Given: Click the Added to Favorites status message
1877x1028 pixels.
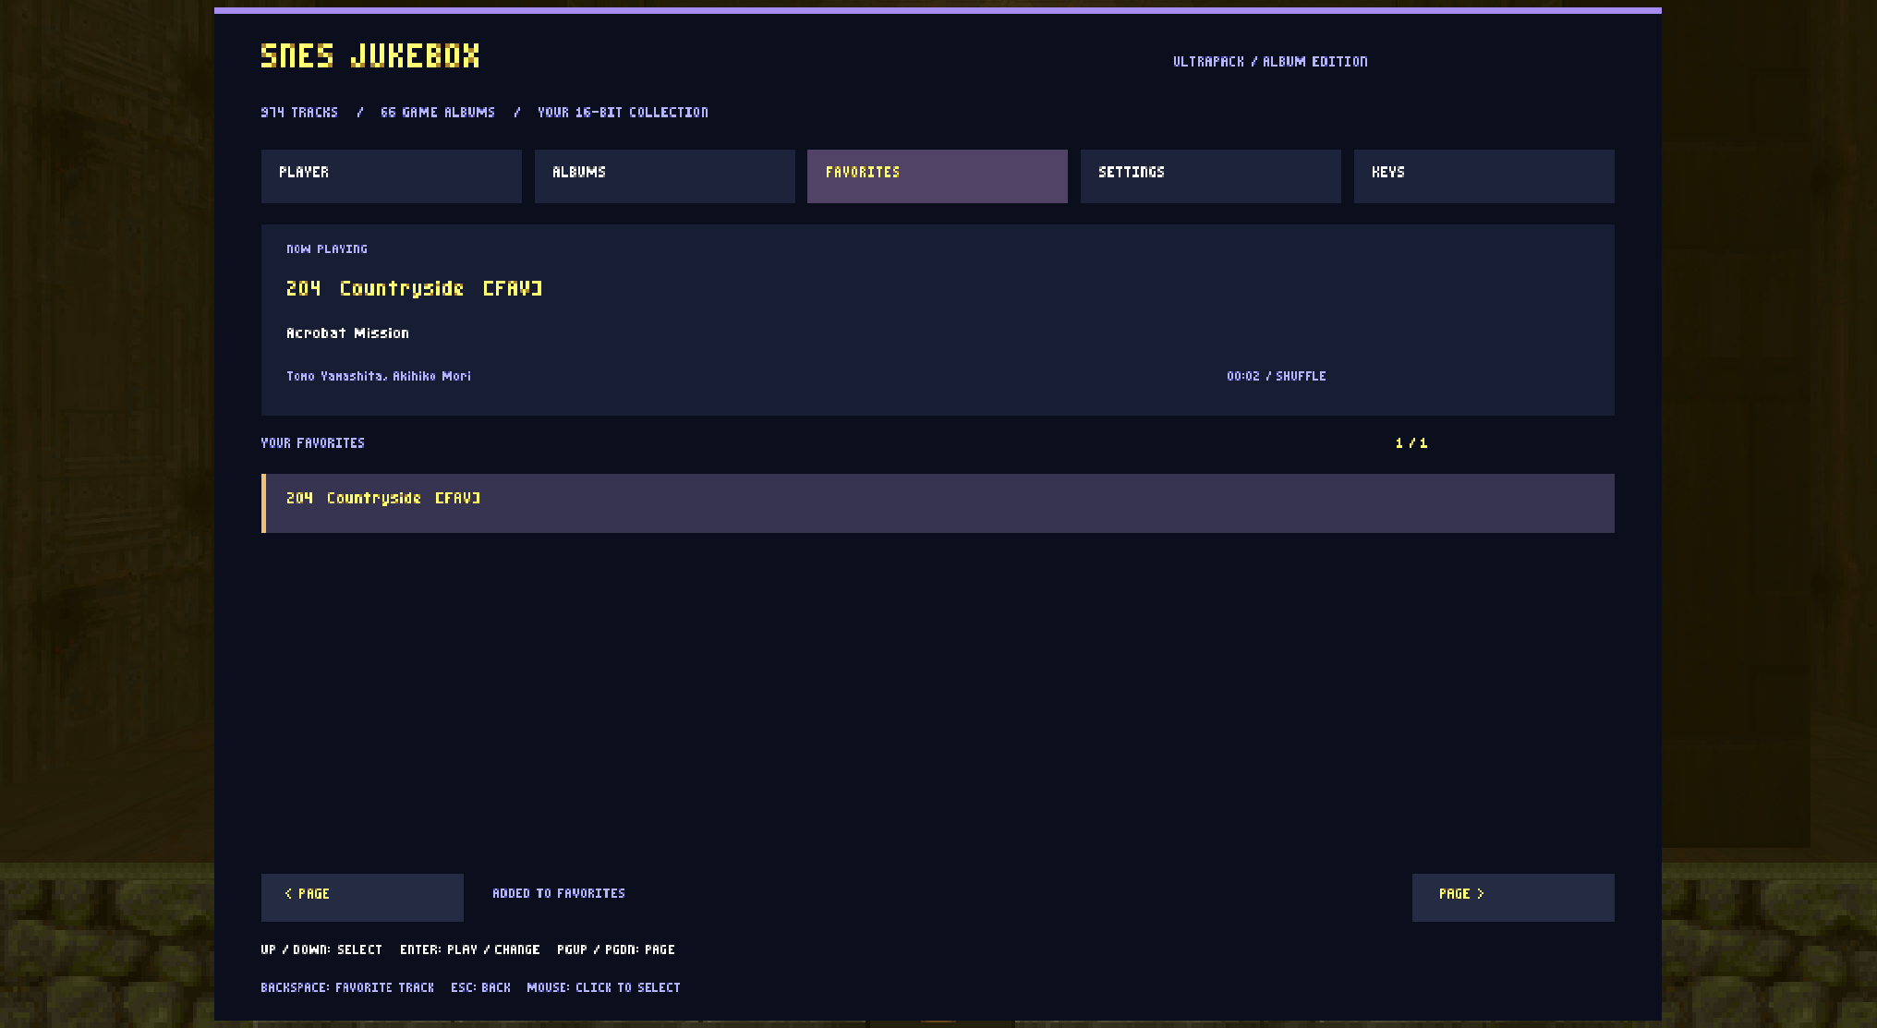Looking at the screenshot, I should (x=559, y=894).
